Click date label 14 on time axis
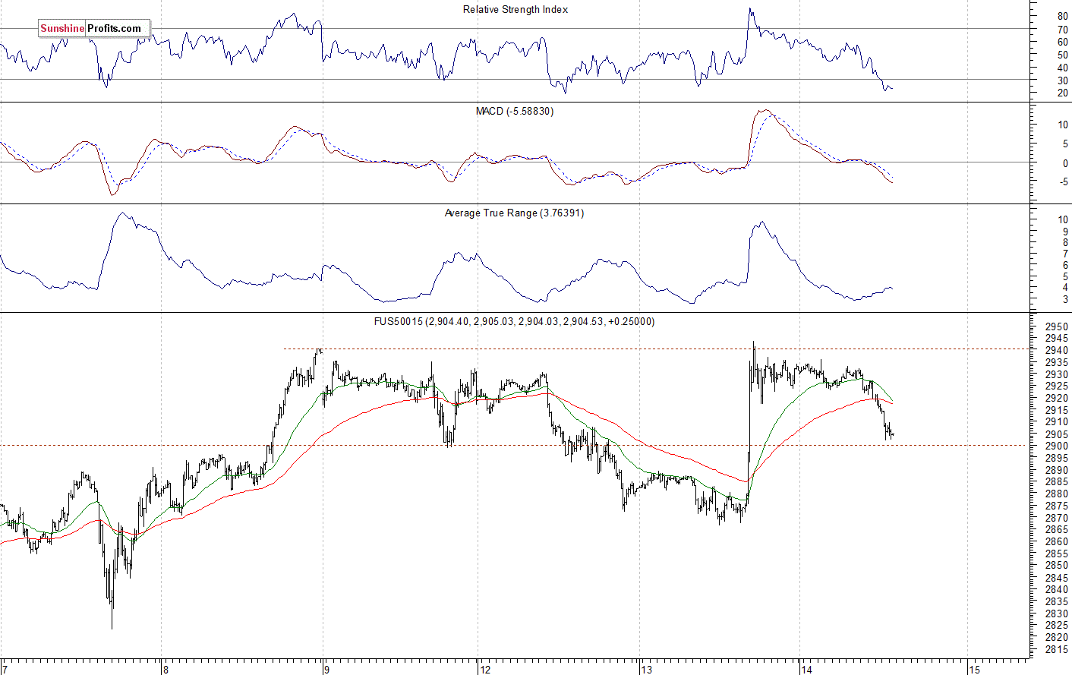 [806, 669]
